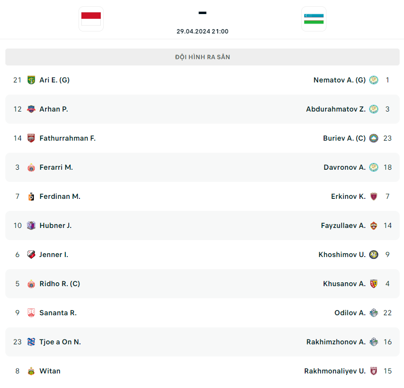
Task: Click the club badge next to Khusanov A.
Action: (373, 284)
